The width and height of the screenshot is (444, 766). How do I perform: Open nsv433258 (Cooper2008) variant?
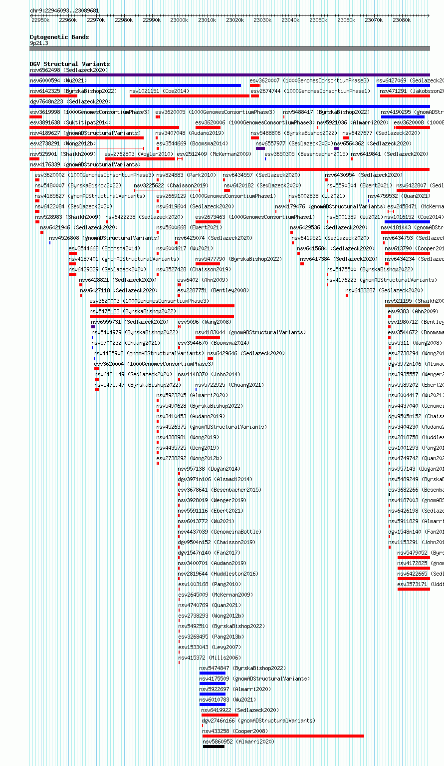click(235, 731)
